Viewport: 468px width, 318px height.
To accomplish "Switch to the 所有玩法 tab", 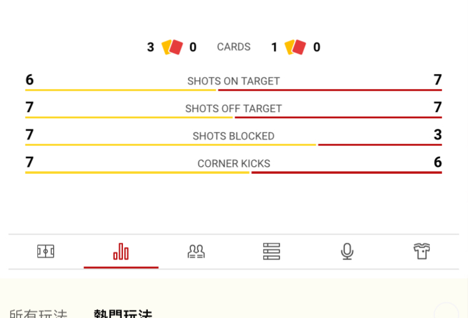I will (38, 314).
